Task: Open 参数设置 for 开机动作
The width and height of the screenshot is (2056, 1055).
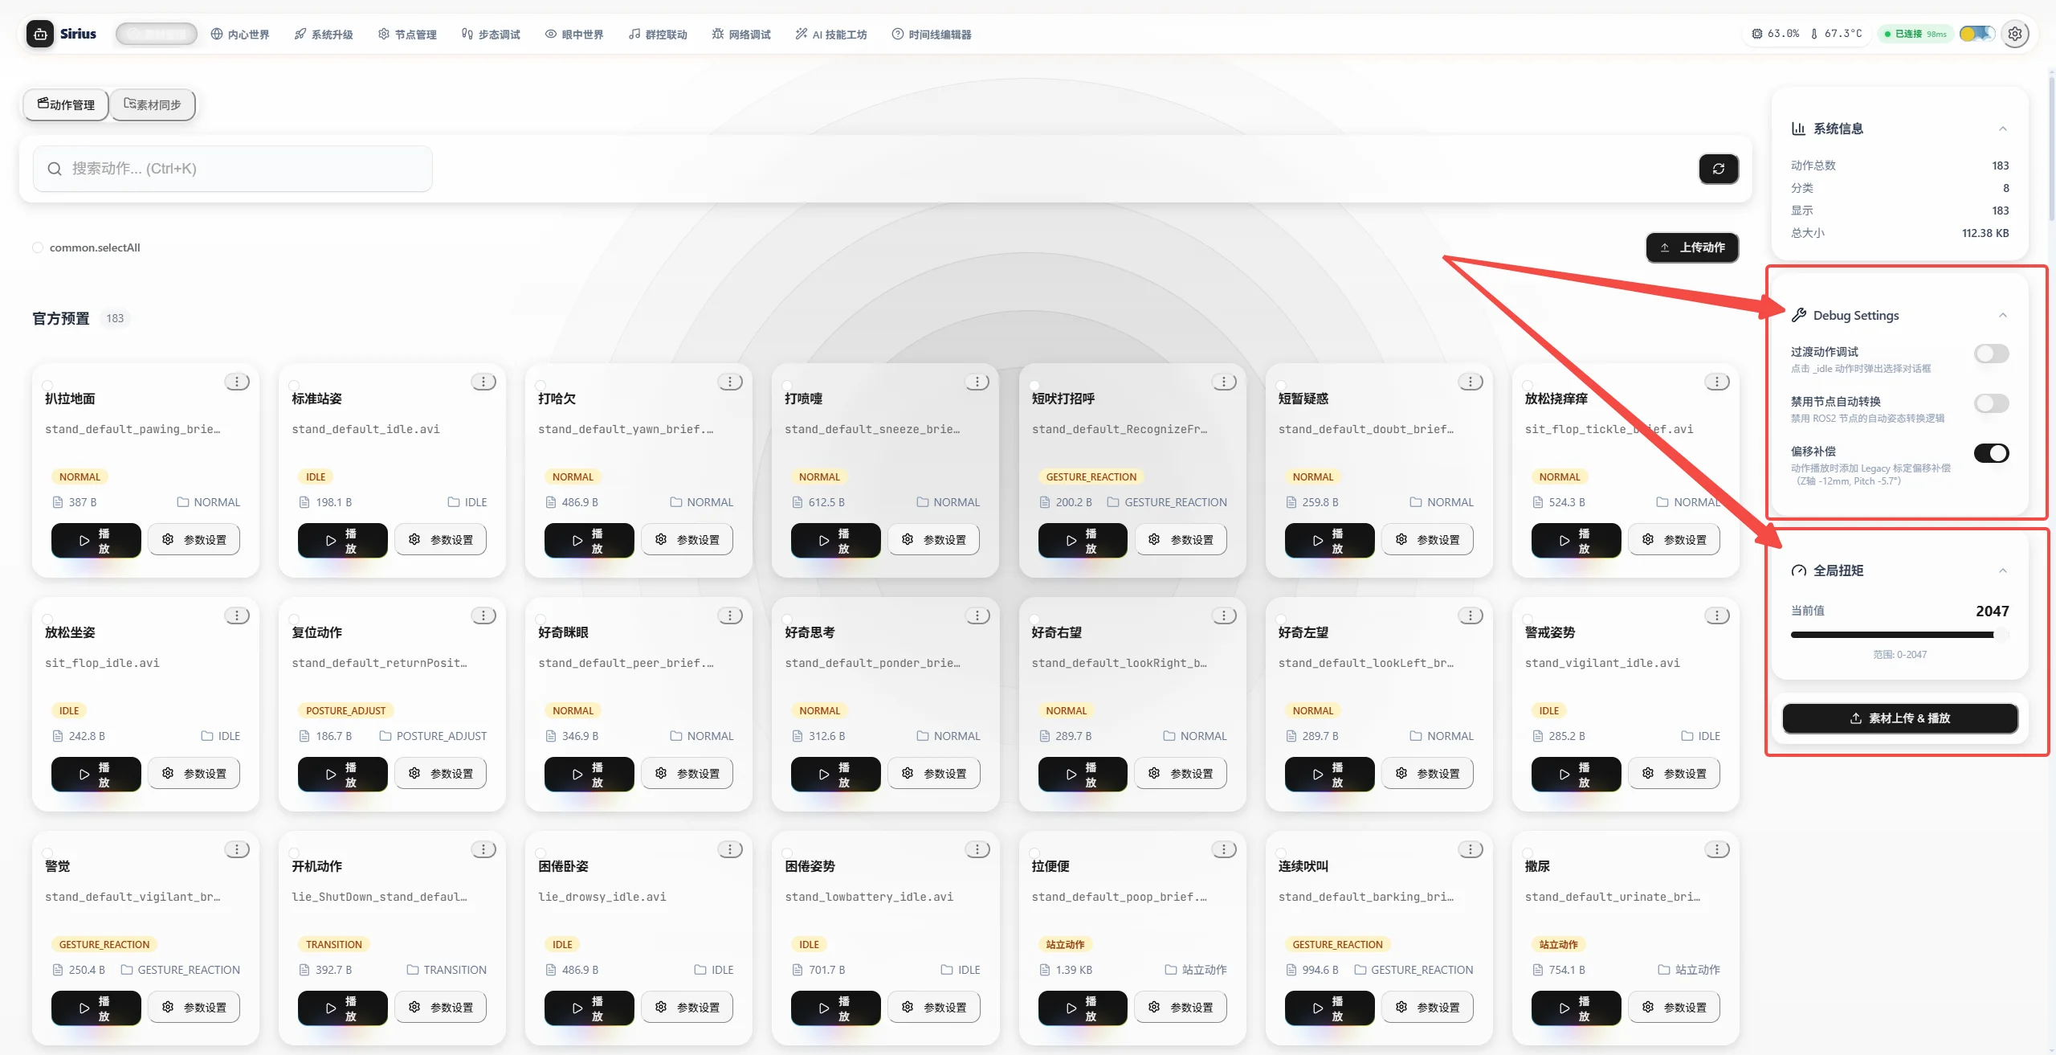Action: pos(441,1008)
